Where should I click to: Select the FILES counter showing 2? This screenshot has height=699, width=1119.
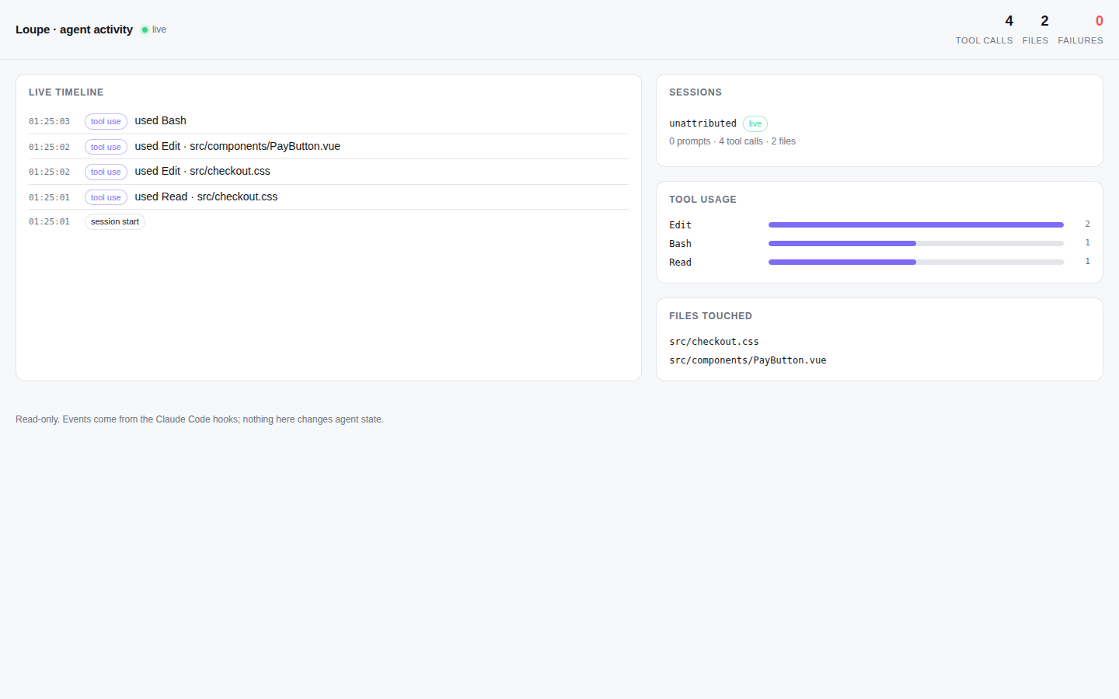(1035, 29)
